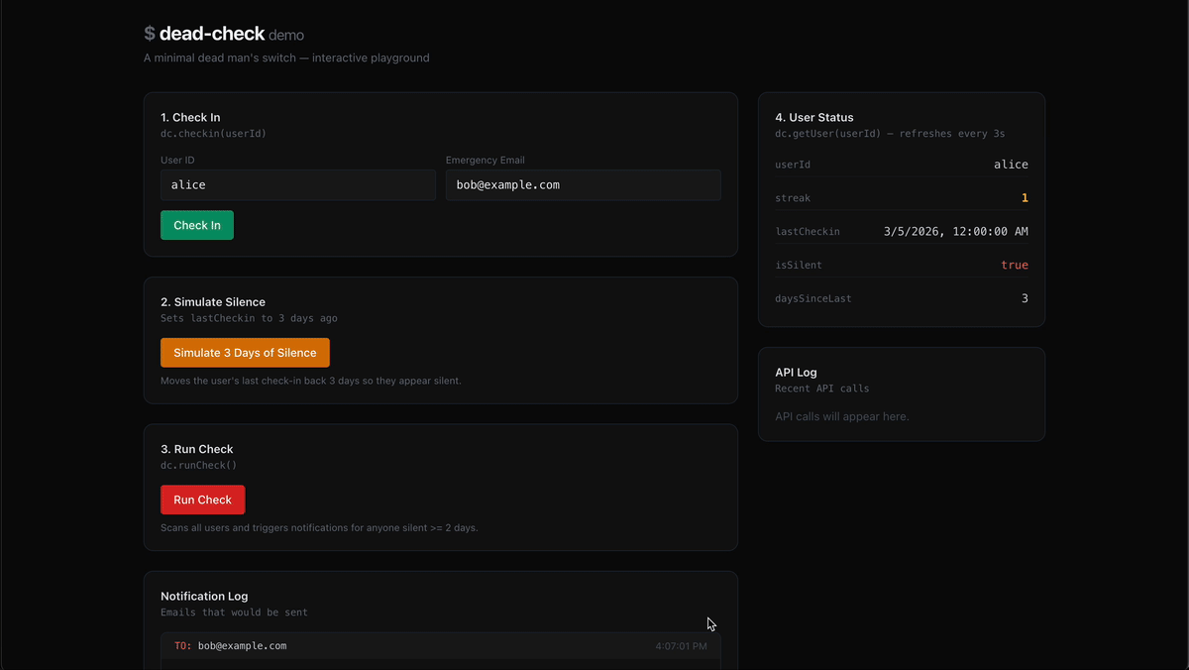Screen dimensions: 1189x670
Task: Click the userId value 'alice' in status
Action: pyautogui.click(x=1011, y=165)
